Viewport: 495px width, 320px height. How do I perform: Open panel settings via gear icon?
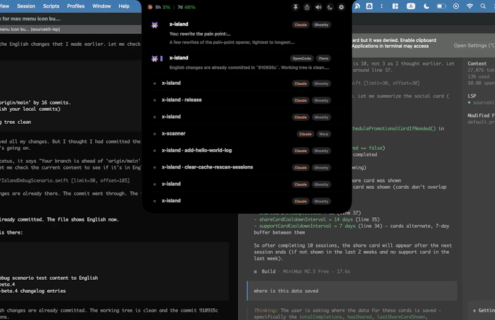point(342,7)
